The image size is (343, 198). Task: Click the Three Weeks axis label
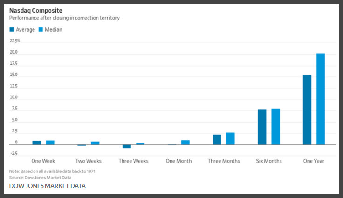click(x=133, y=161)
